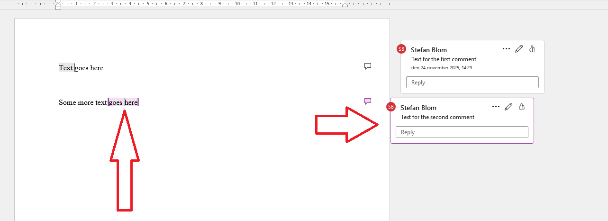Viewport: 608px width, 221px height.
Task: Click the right indent marker on ruler
Action: (345, 5)
